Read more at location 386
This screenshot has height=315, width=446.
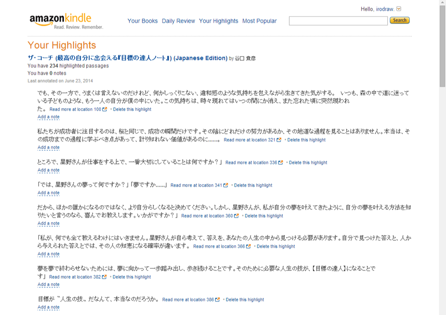tap(188, 300)
